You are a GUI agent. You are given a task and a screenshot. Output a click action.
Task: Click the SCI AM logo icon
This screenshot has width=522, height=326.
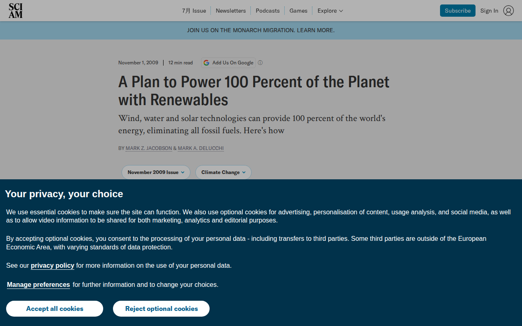[15, 11]
